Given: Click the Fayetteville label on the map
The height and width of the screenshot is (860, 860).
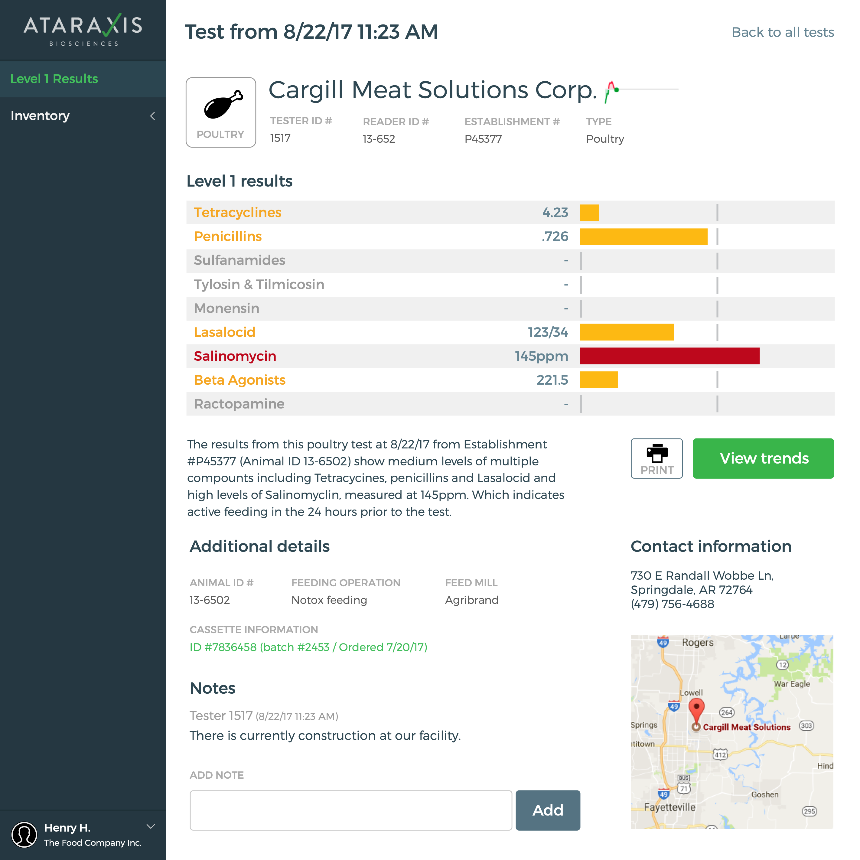Looking at the screenshot, I should click(x=669, y=807).
